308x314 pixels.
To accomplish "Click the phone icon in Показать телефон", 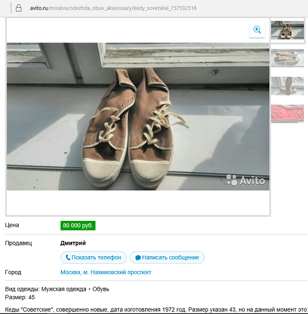I will 68,257.
